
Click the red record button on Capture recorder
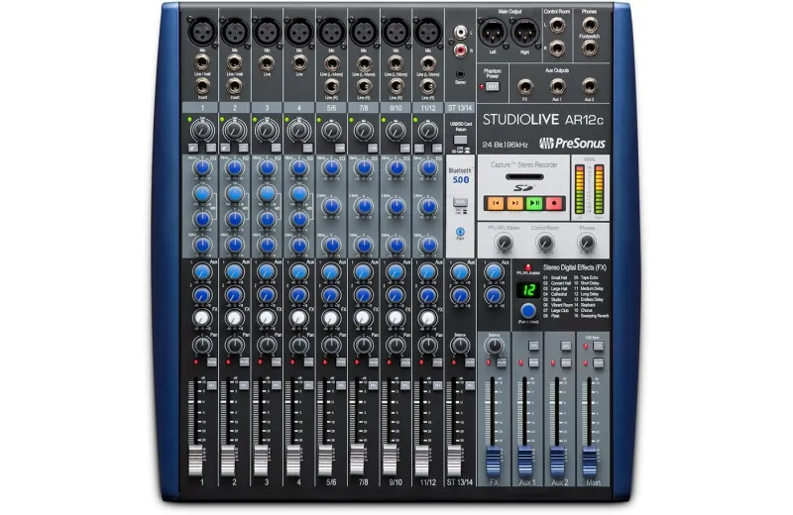tap(554, 203)
